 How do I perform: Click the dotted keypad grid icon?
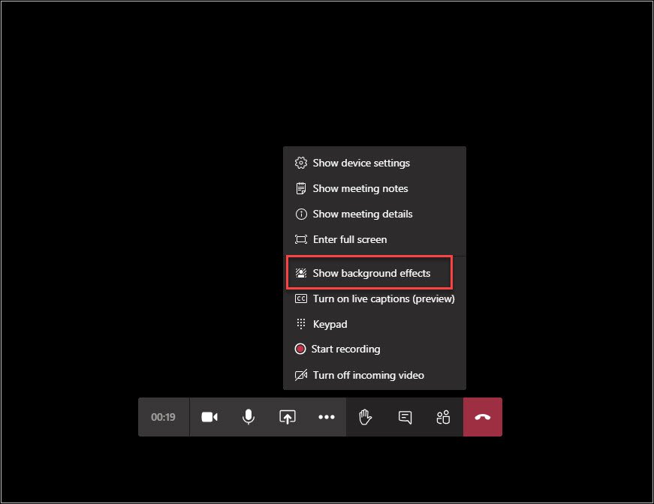point(301,324)
